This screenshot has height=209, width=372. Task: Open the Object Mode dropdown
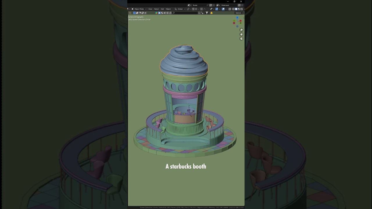coord(139,9)
